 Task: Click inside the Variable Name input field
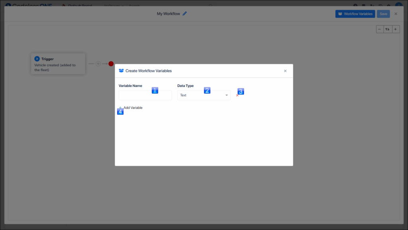(145, 95)
